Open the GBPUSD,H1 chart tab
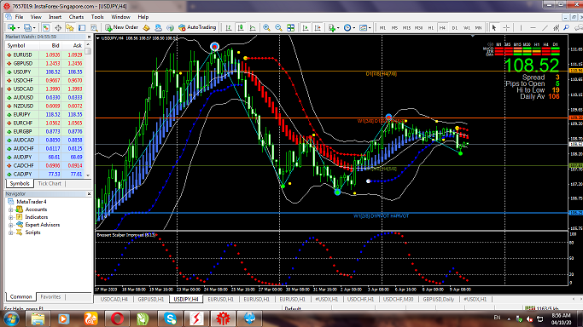This screenshot has height=327, width=583. tap(150, 299)
